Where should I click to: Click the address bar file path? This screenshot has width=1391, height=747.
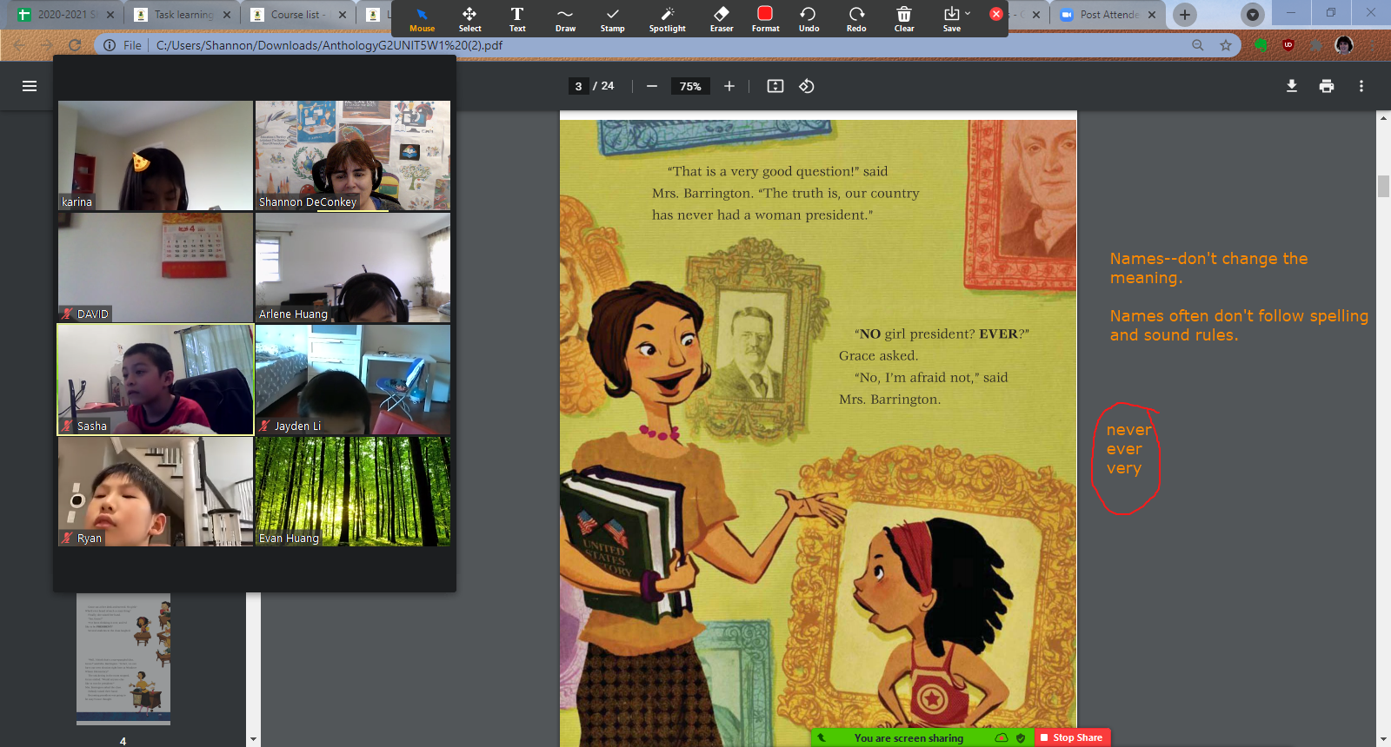tap(329, 45)
